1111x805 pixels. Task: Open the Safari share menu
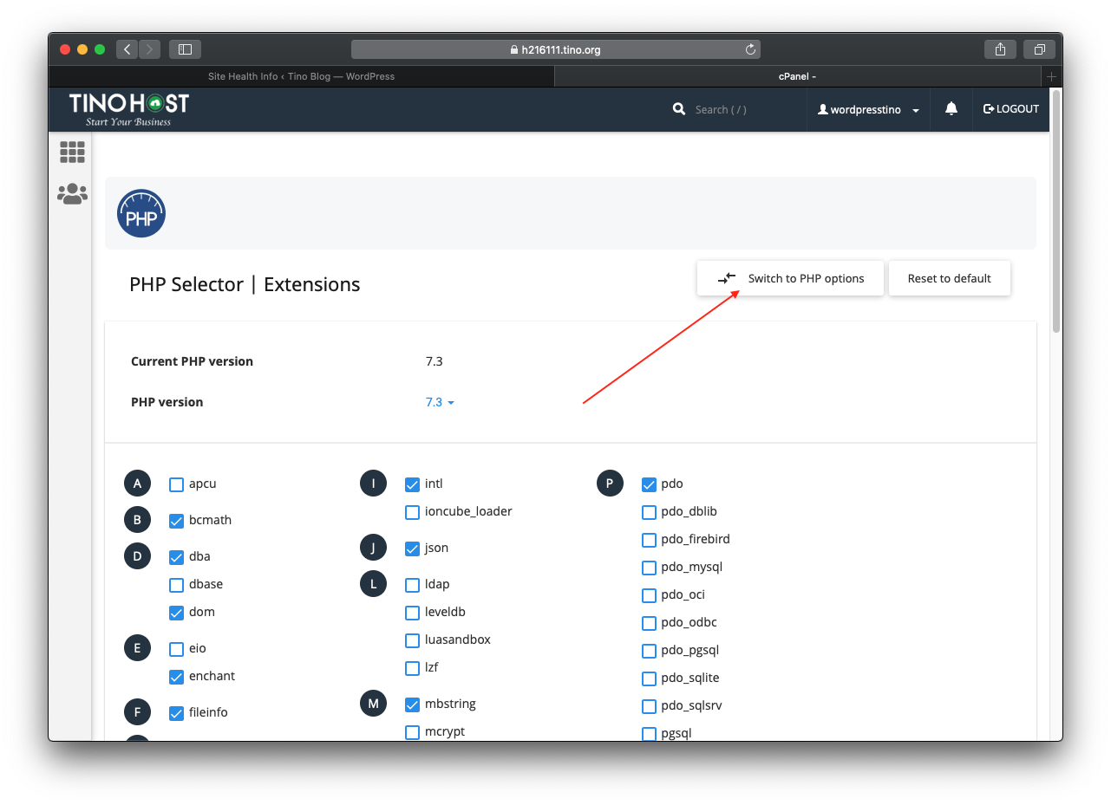pyautogui.click(x=1000, y=49)
